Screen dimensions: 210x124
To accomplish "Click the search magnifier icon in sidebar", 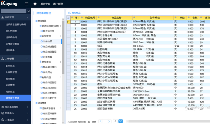I will coord(29,11).
